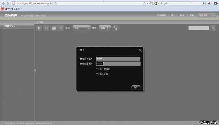219x125 pixels.
Task: Switch to thumbnail grid view
Action: (x=54, y=28)
